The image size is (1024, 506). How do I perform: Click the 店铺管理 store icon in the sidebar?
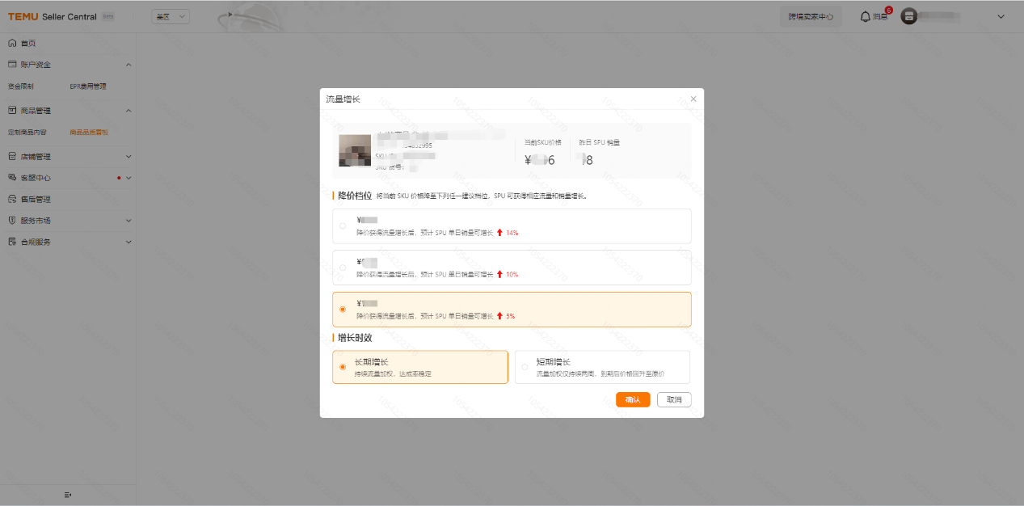pos(12,157)
